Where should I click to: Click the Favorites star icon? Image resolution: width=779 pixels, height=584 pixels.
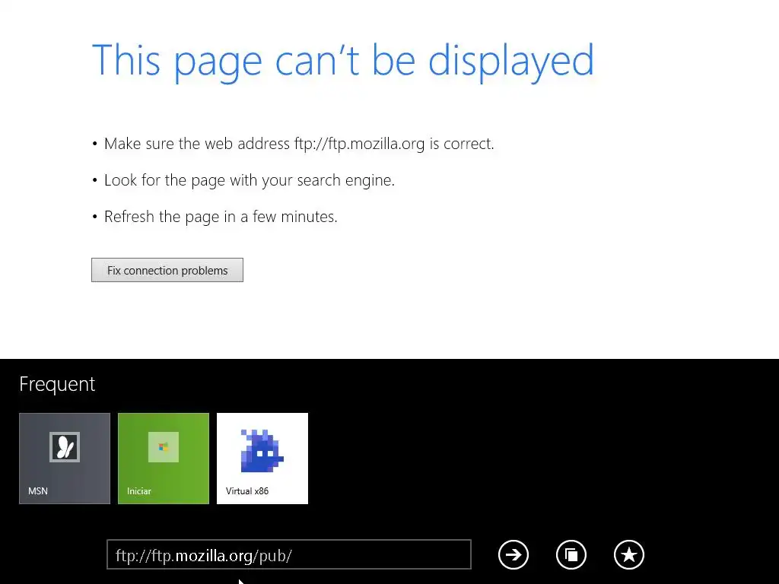click(x=629, y=554)
